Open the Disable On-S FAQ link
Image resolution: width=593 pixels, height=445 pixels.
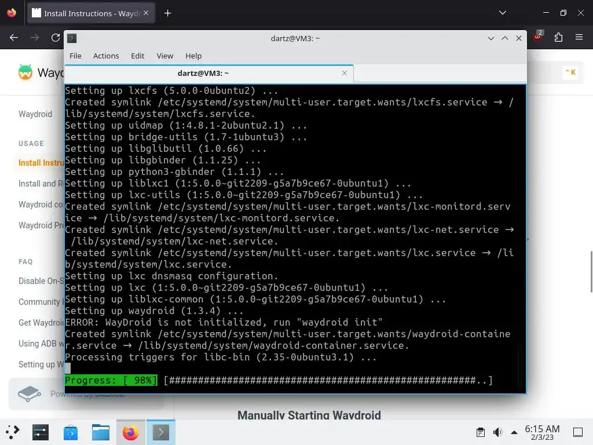pyautogui.click(x=41, y=281)
